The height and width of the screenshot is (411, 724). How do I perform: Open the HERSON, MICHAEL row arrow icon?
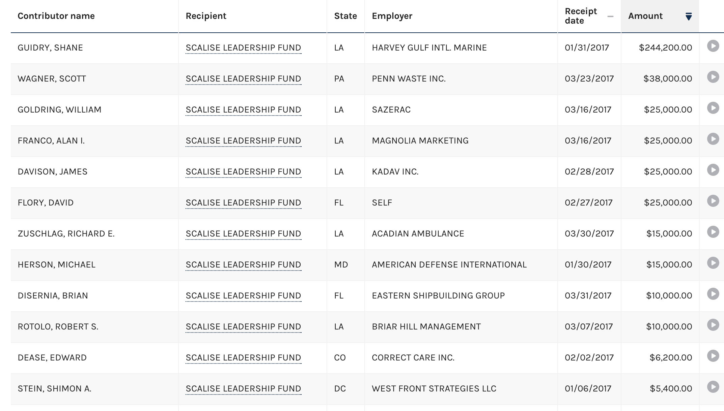pyautogui.click(x=713, y=263)
